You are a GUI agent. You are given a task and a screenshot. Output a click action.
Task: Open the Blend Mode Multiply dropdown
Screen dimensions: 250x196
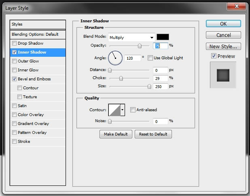point(131,38)
